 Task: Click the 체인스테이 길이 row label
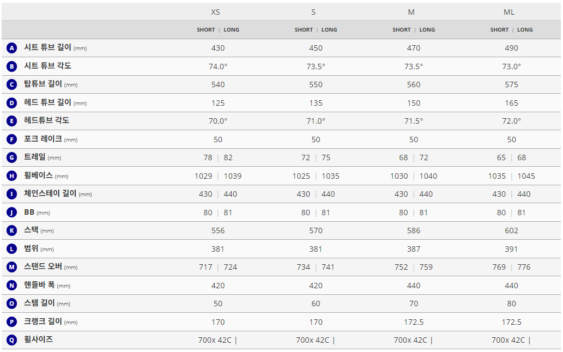(50, 194)
